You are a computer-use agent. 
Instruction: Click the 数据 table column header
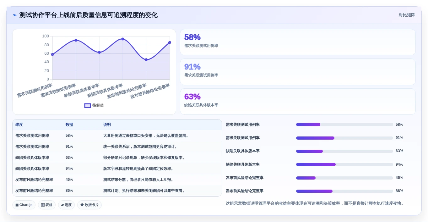coord(69,125)
